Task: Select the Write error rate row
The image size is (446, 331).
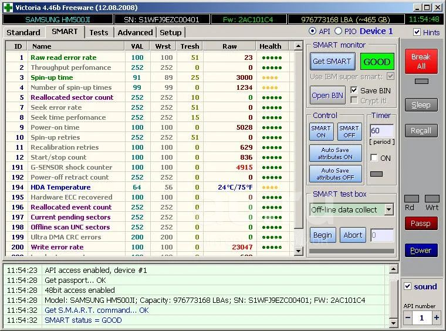Action: click(x=150, y=247)
